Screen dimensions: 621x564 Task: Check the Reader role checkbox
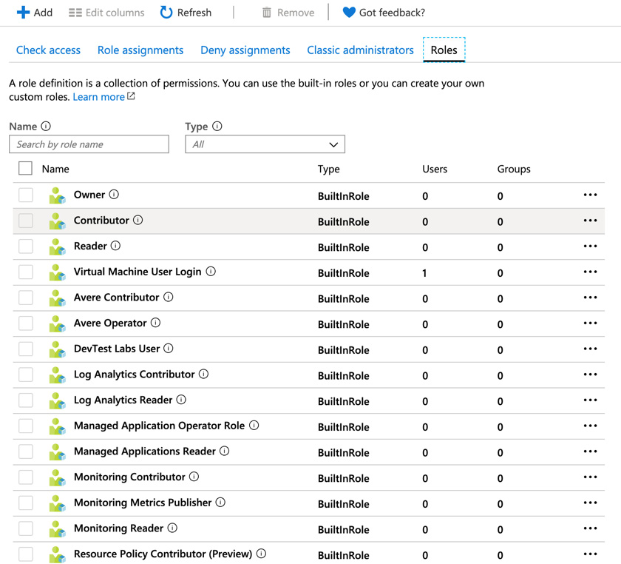point(26,246)
